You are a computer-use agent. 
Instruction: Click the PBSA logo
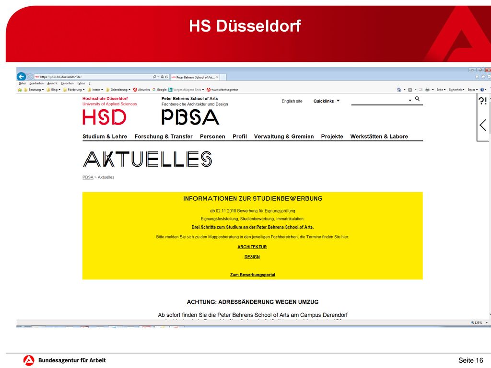190,117
